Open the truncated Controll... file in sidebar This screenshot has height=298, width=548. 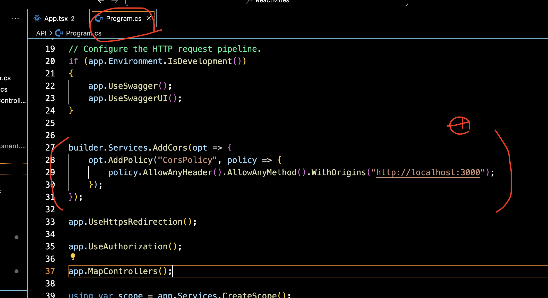pyautogui.click(x=13, y=101)
